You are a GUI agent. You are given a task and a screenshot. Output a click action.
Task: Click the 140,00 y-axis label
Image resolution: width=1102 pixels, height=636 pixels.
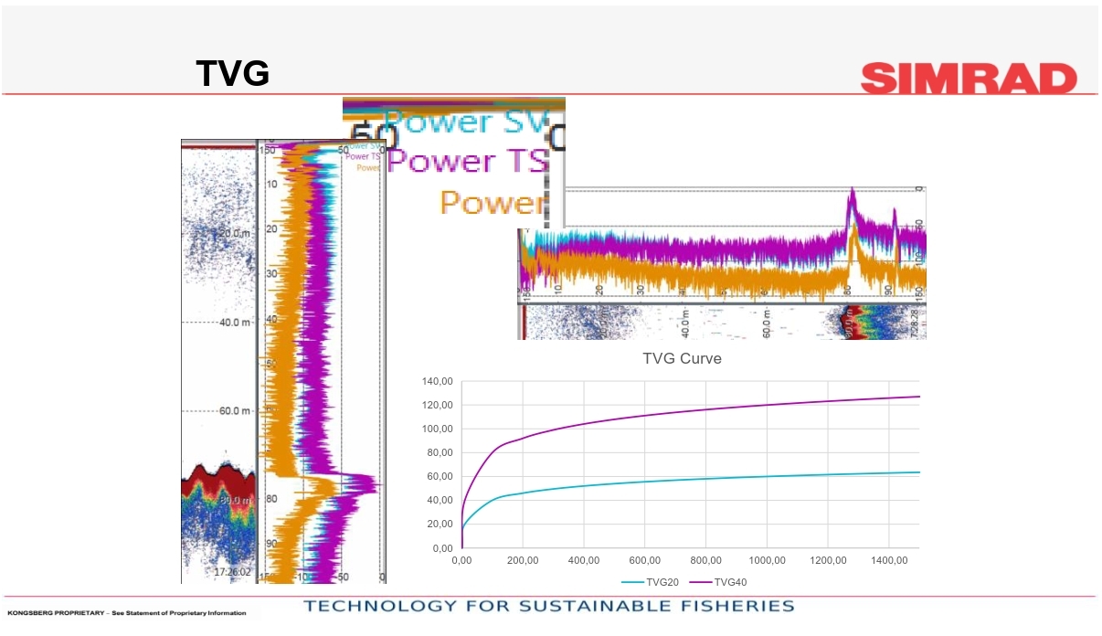pos(437,381)
